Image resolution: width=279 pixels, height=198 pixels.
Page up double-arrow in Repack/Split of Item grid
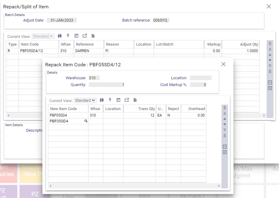click(270, 49)
